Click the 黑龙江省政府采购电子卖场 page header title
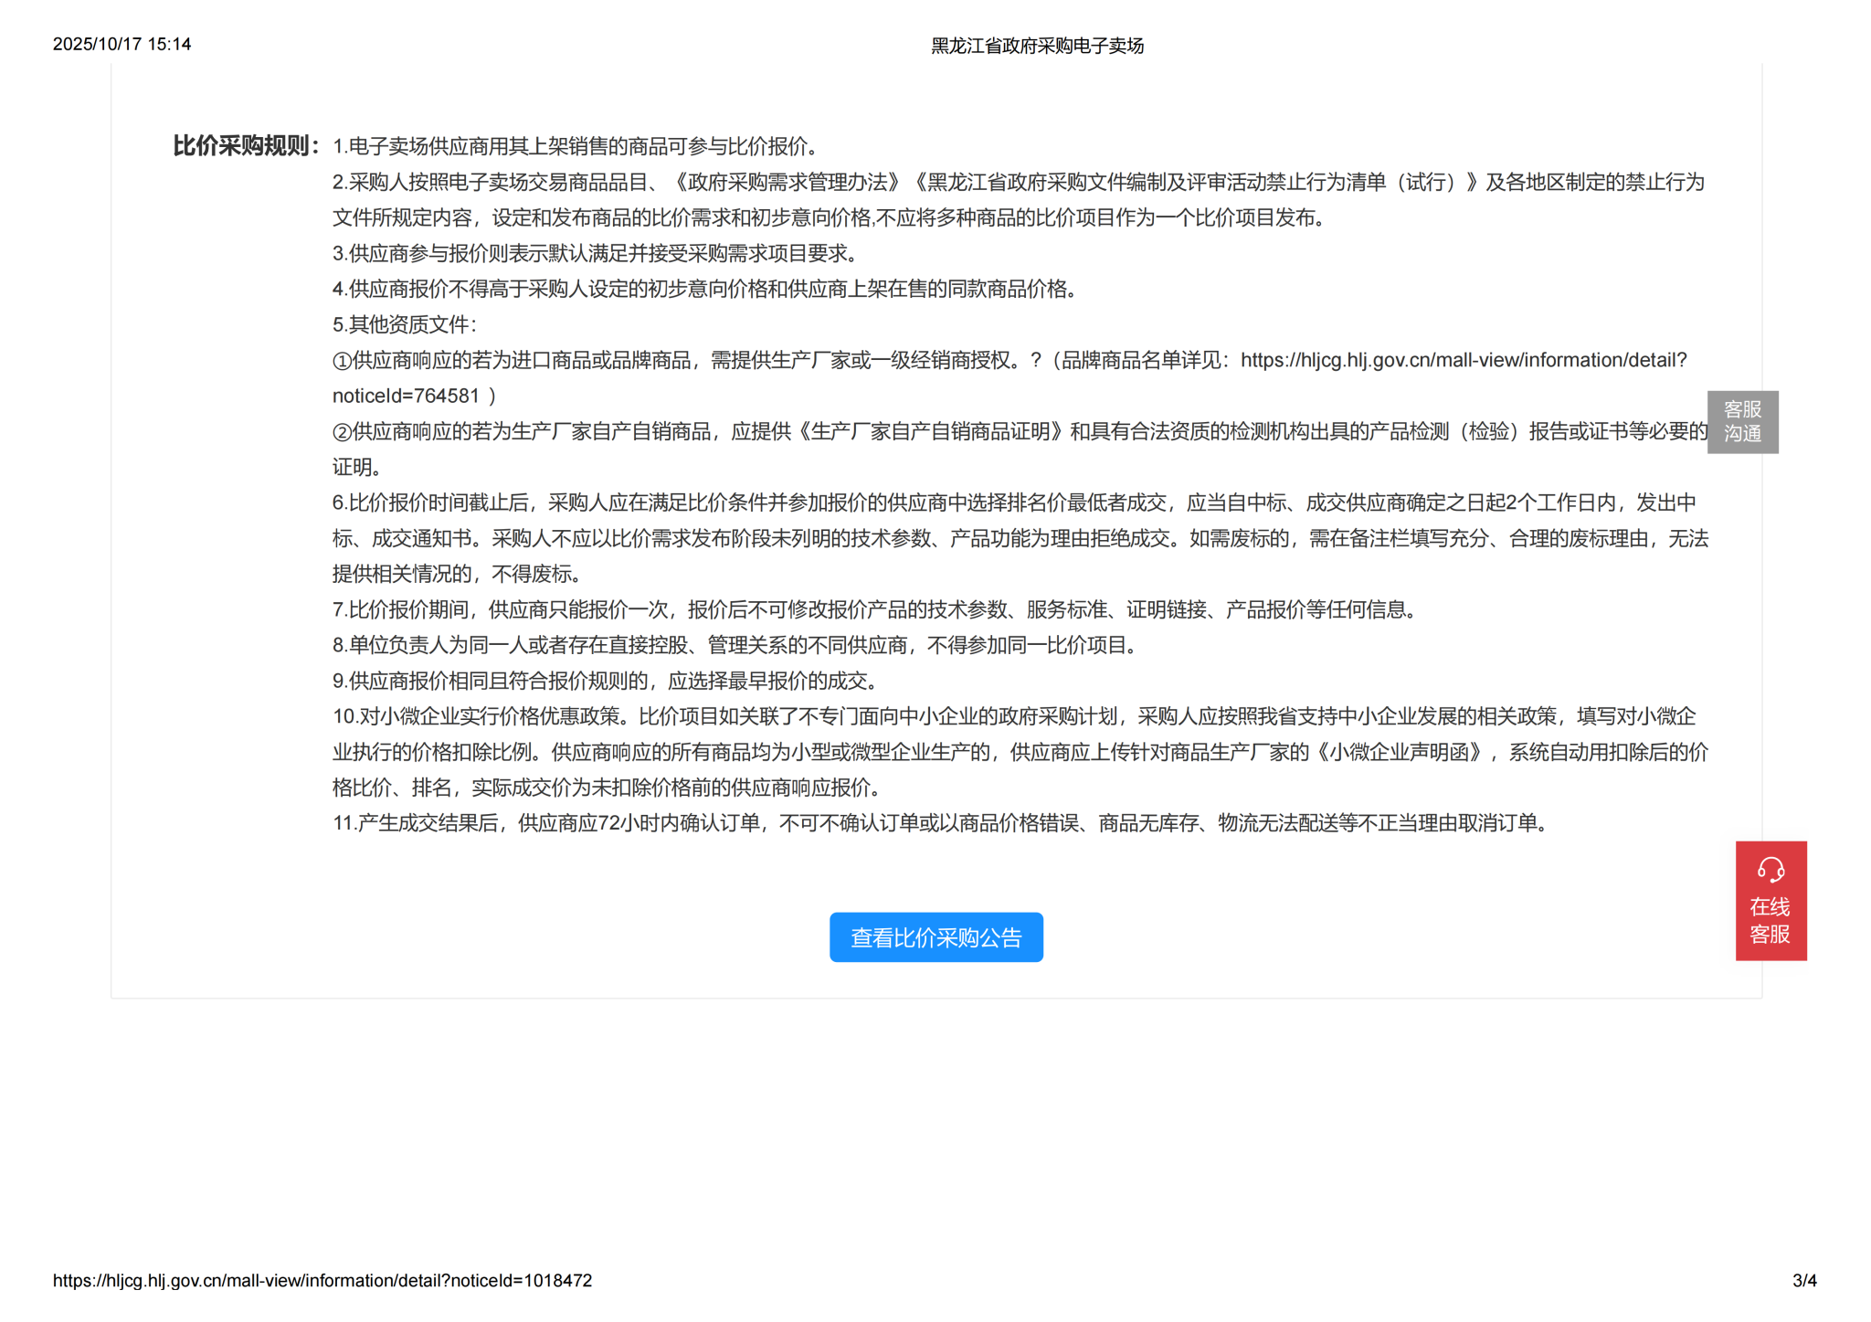 [1037, 46]
